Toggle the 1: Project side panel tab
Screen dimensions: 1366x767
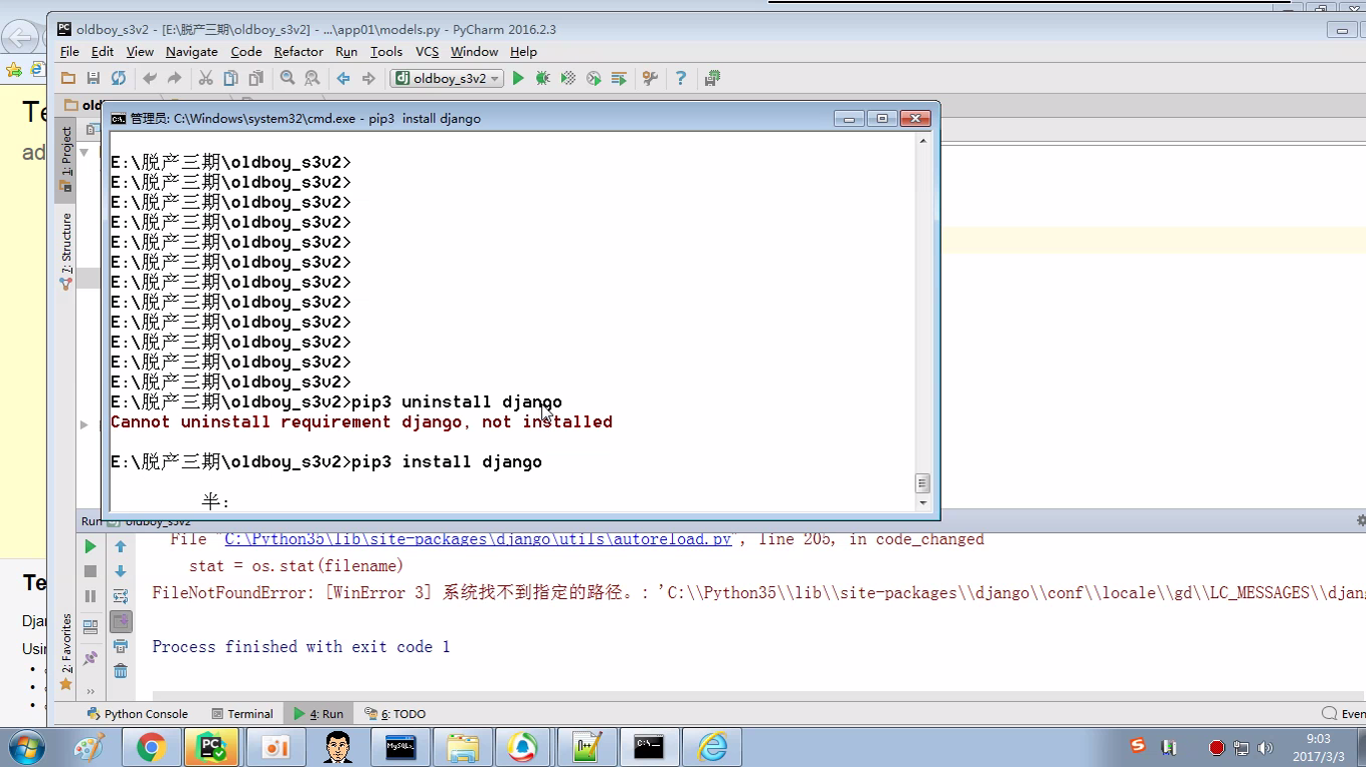[x=66, y=158]
